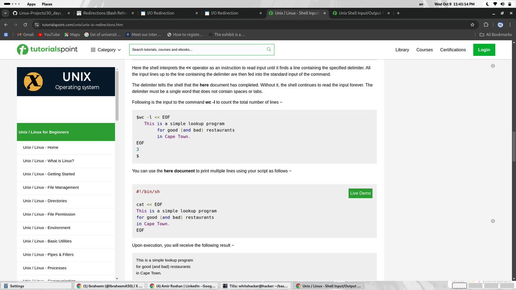Reload the page with the refresh icon

25,24
